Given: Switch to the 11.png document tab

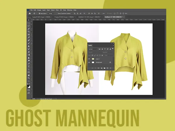Looking at the screenshot, I should pyautogui.click(x=64, y=17).
